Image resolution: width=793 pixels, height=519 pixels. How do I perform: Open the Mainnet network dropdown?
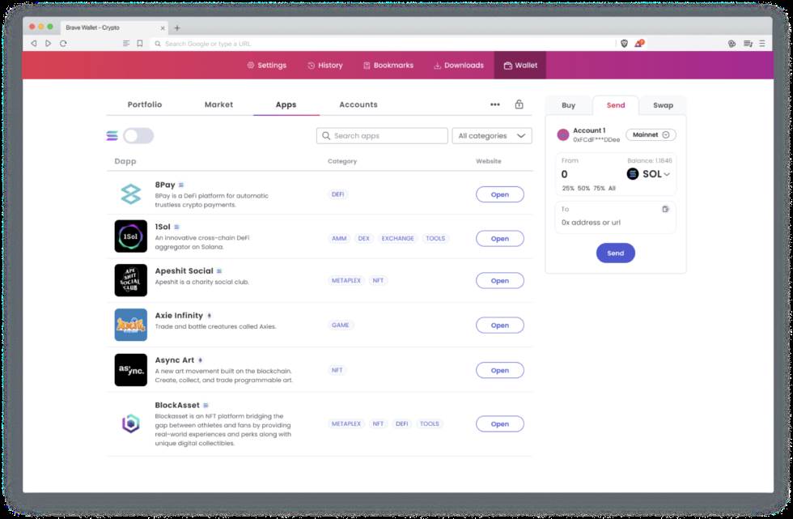coord(650,134)
